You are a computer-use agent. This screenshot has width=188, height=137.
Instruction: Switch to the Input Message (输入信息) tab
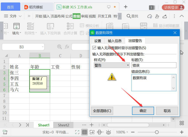[x=115, y=41]
